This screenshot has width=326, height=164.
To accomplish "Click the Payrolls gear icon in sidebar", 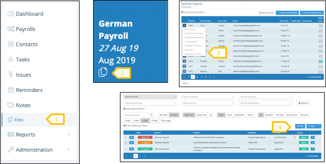I will coord(11,29).
